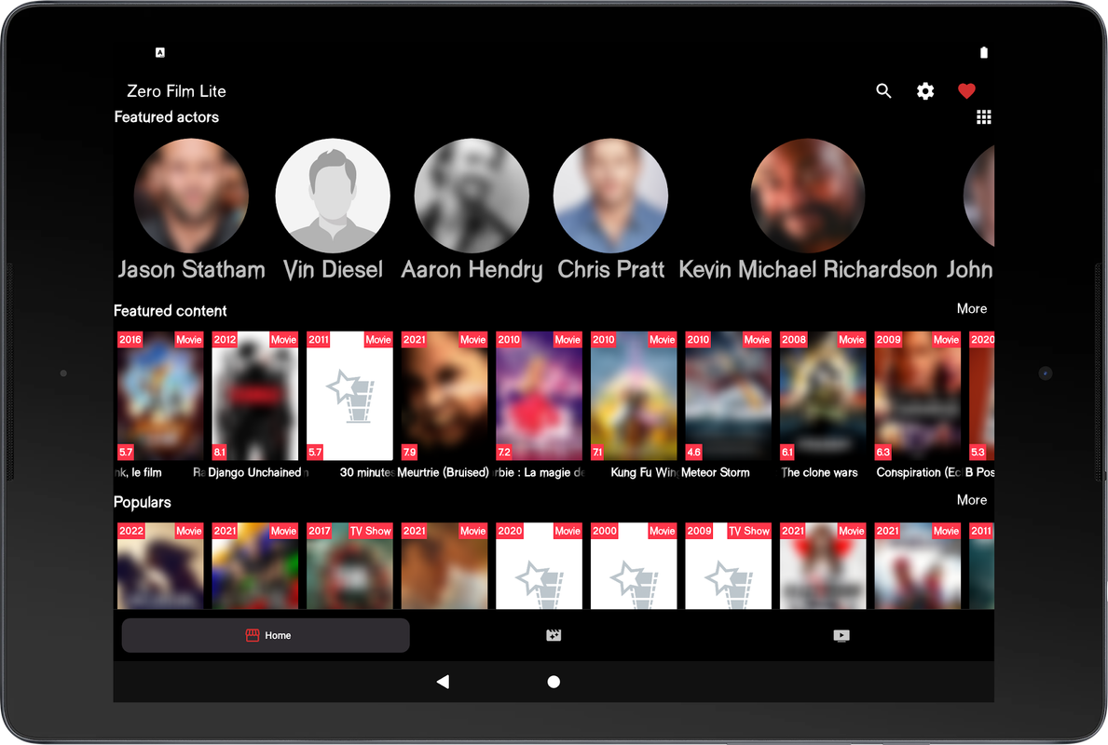The height and width of the screenshot is (745, 1108).
Task: Click the Django Unchained title text
Action: point(254,472)
